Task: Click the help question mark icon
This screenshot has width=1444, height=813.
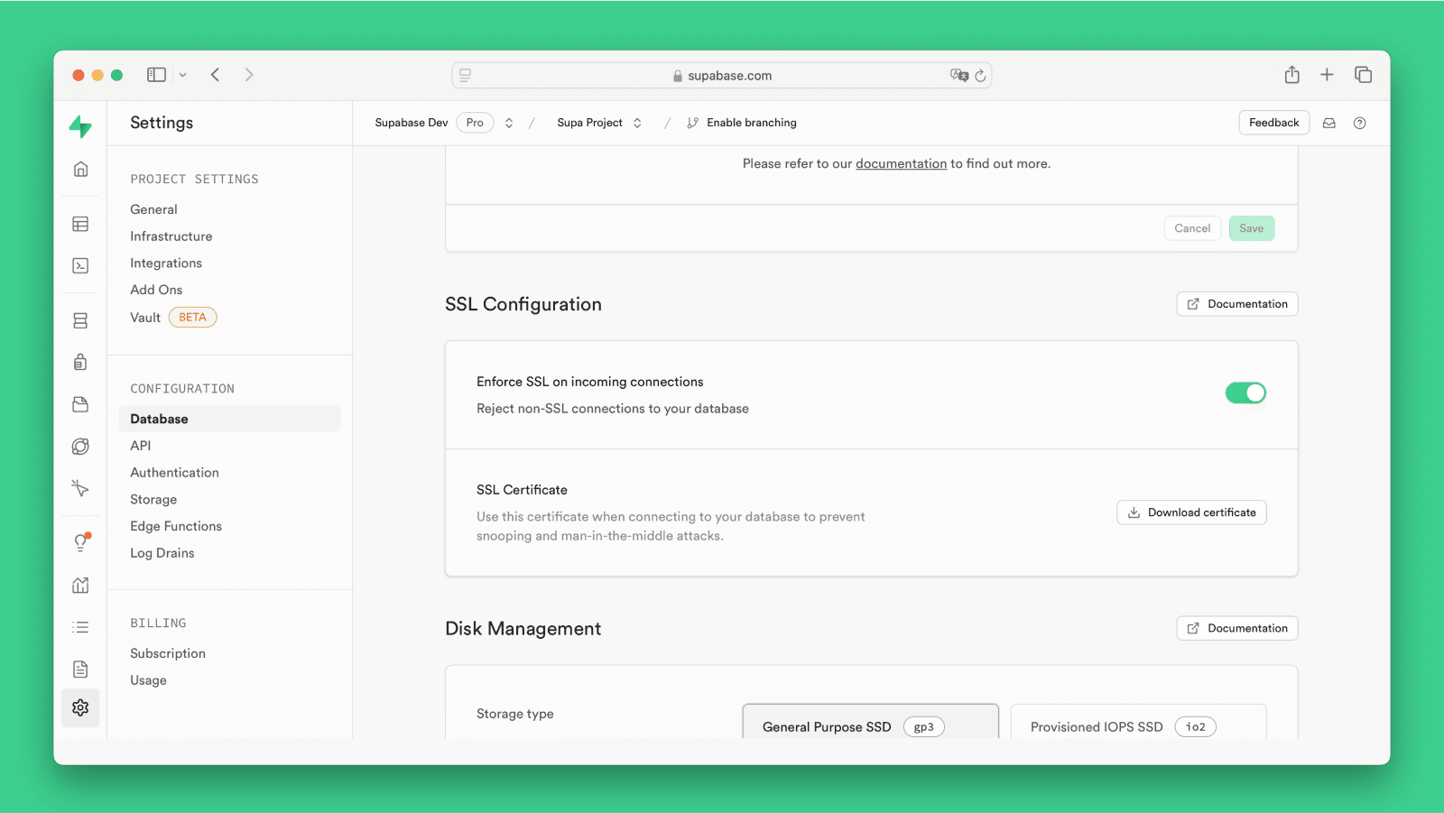Action: tap(1359, 123)
